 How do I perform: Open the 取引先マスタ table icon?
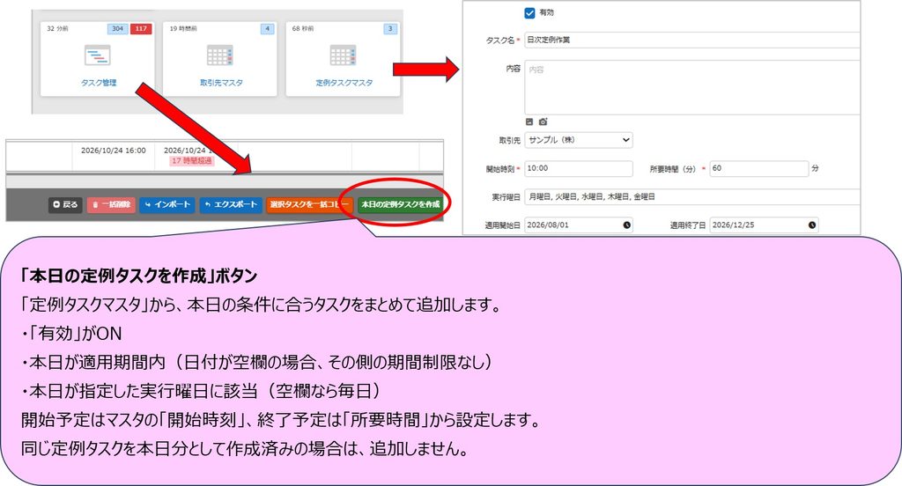[x=220, y=55]
